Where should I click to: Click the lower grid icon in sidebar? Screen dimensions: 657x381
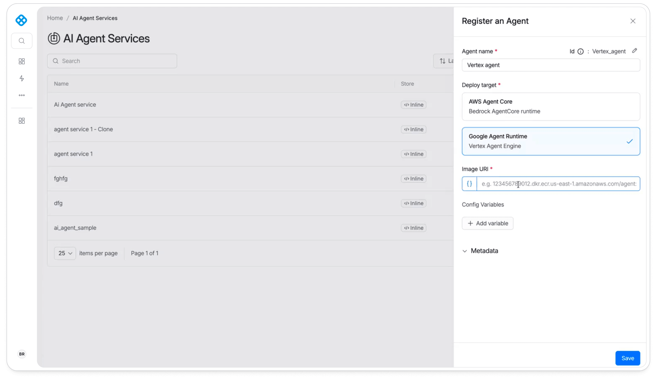(x=22, y=121)
